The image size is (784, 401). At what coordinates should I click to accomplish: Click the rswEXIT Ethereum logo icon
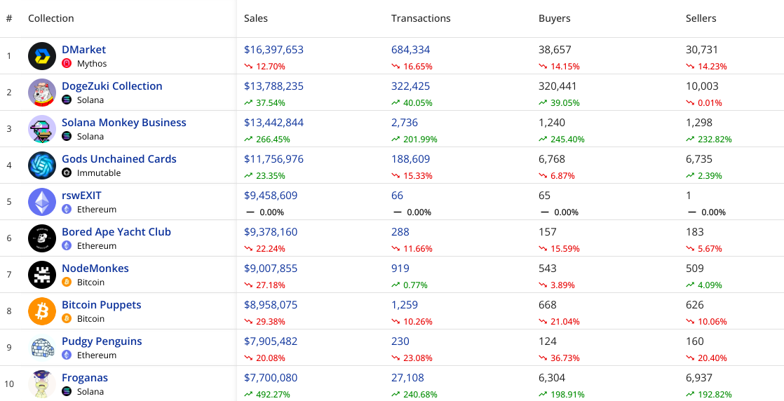pyautogui.click(x=42, y=202)
